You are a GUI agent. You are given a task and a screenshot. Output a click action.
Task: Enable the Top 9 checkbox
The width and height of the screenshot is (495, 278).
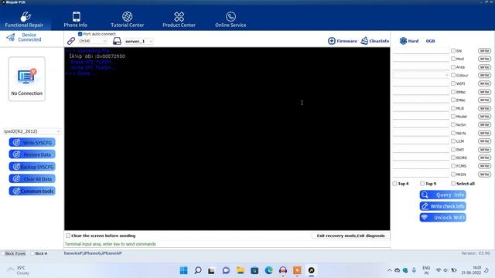(422, 184)
